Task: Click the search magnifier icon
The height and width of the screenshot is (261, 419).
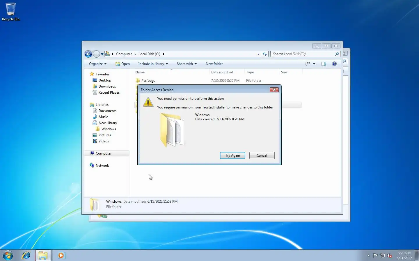Action: point(337,54)
